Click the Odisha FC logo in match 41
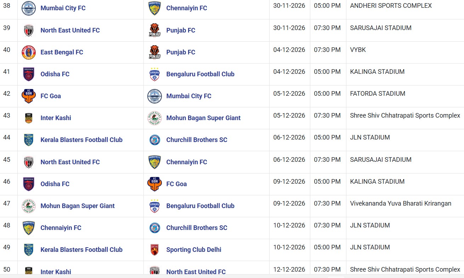The width and height of the screenshot is (464, 278). (29, 74)
